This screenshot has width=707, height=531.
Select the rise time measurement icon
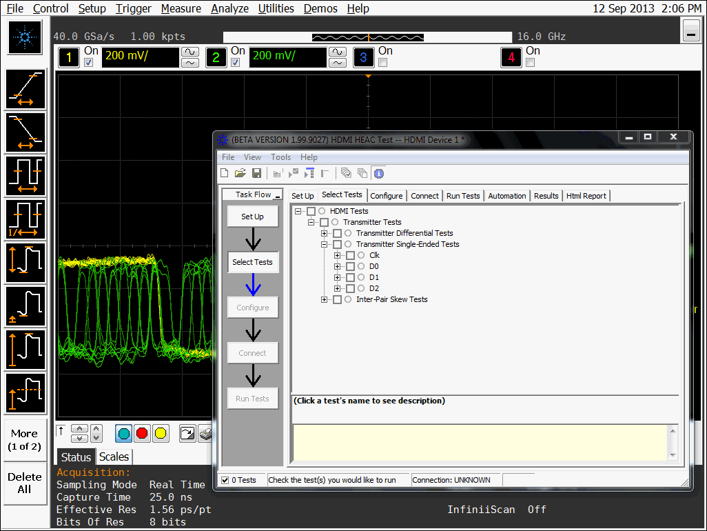point(25,90)
